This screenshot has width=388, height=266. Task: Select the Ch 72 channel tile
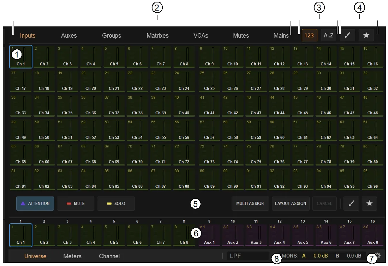click(184, 155)
